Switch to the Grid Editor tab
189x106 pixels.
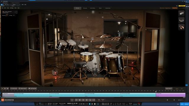(93, 8)
